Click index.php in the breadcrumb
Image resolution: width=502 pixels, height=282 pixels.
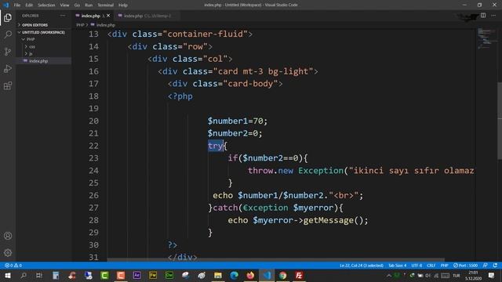(105, 25)
